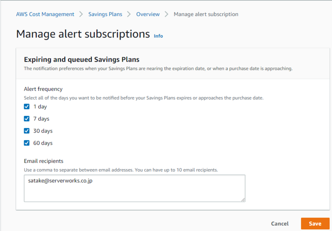Click the email box resize handle

(243, 200)
